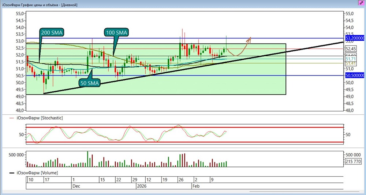Click the '22' date label on time axis
The image size is (366, 195).
coord(119,180)
